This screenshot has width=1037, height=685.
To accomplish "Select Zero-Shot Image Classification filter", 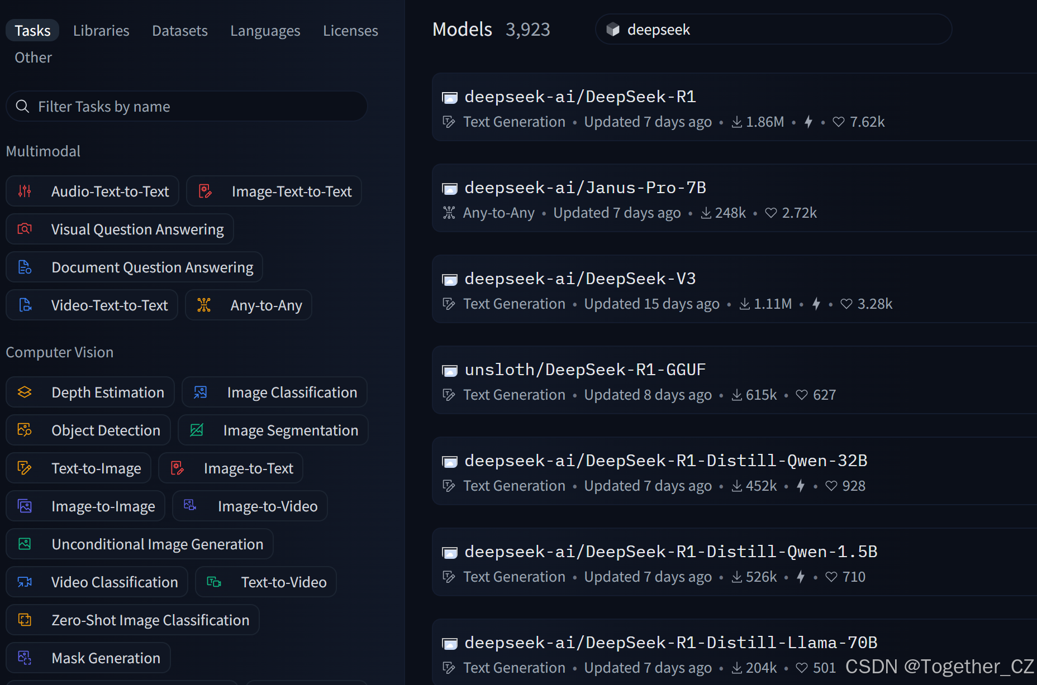I will tap(133, 620).
